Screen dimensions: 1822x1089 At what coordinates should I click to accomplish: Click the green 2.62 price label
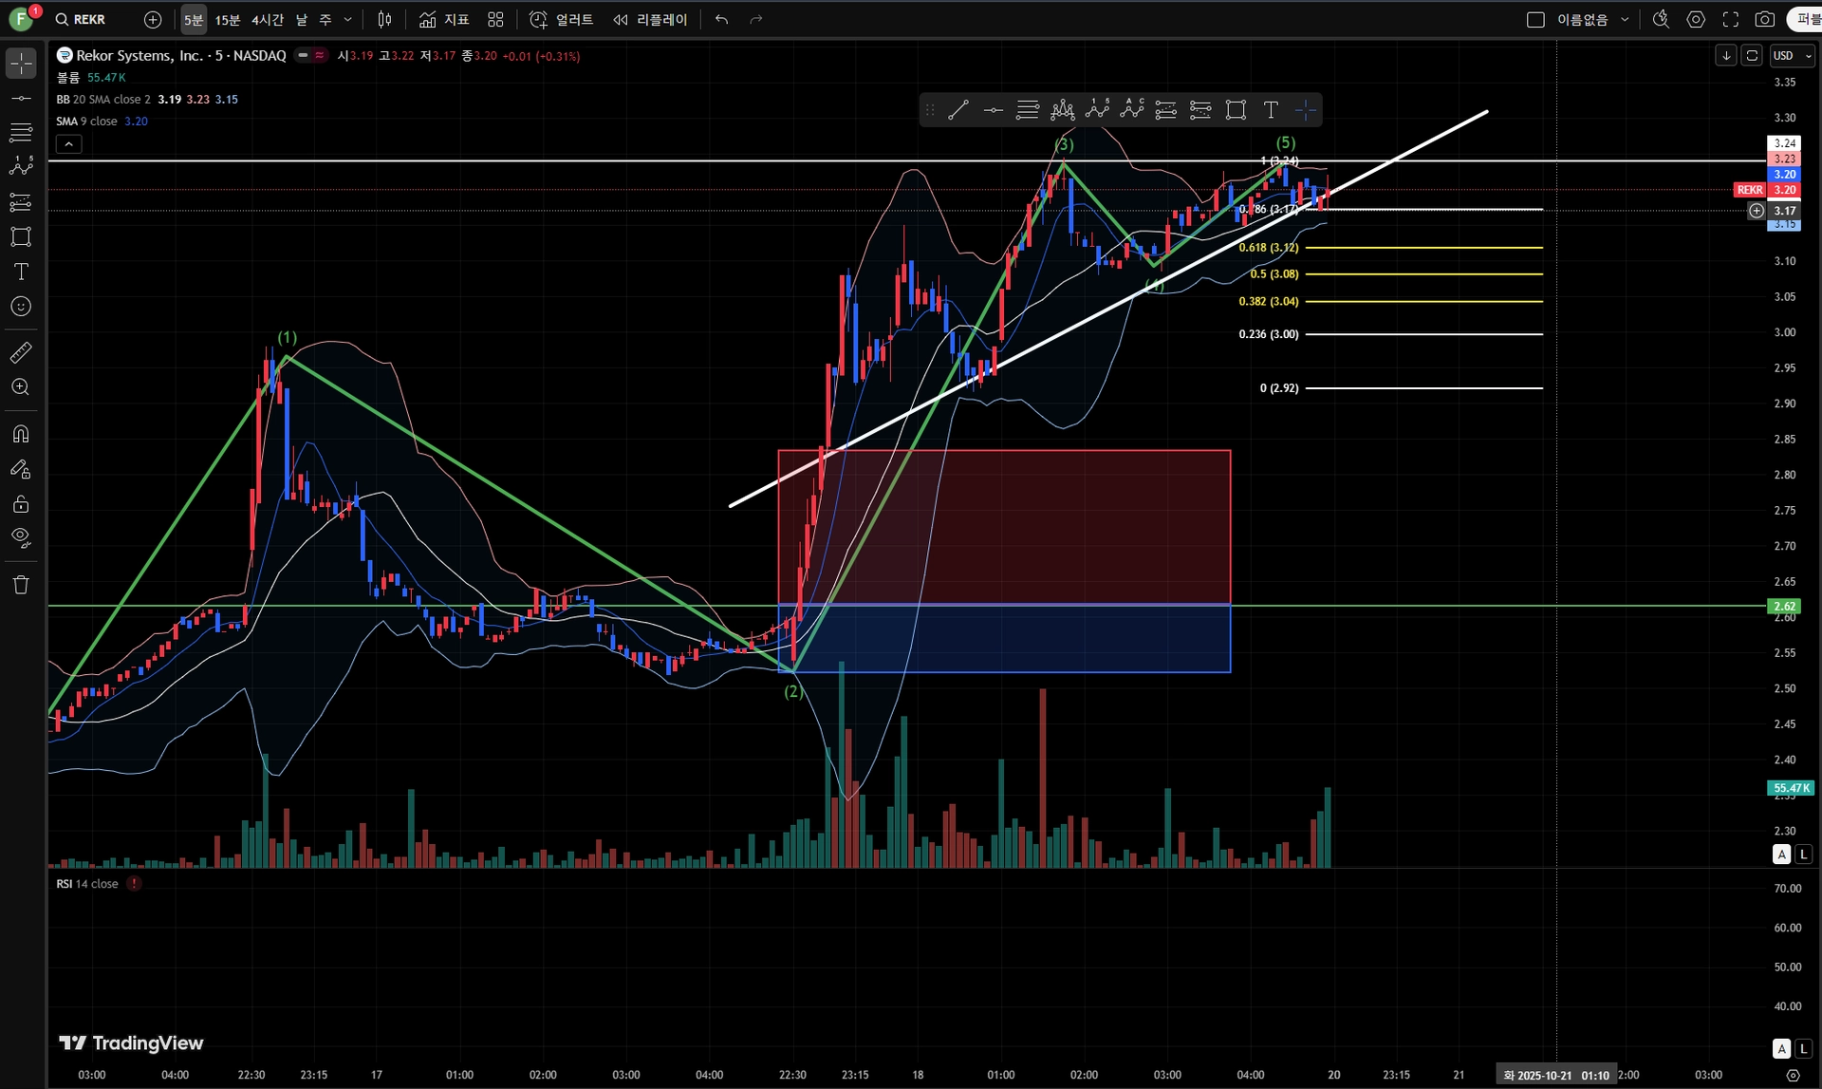[x=1785, y=606]
